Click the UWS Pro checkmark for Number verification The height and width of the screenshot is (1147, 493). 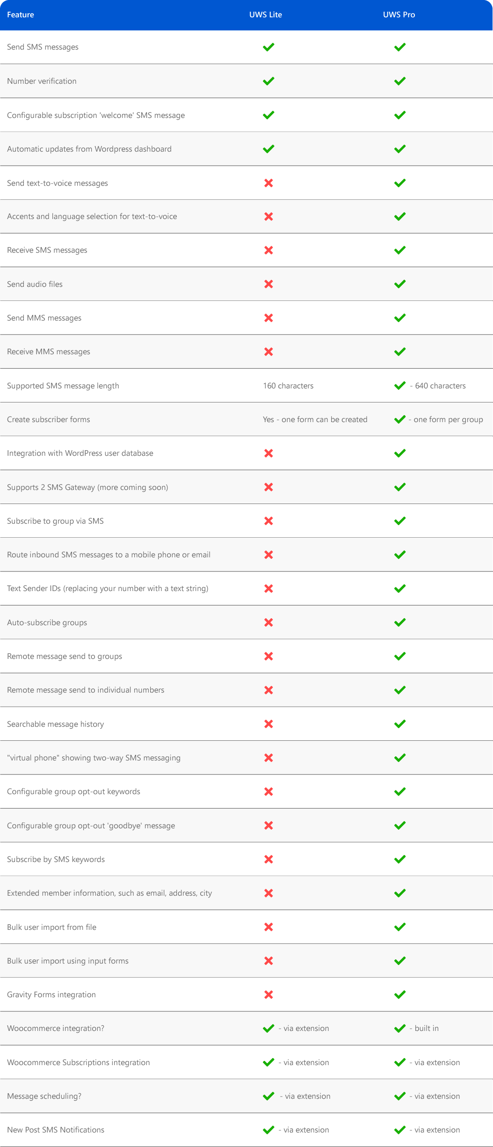pyautogui.click(x=400, y=81)
